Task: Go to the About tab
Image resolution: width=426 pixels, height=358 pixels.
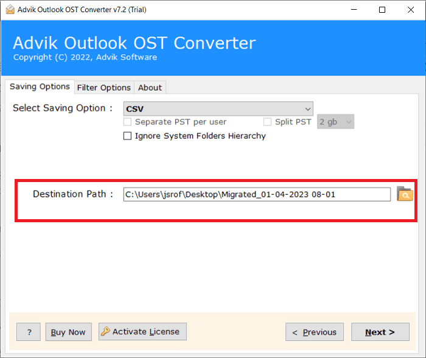Action: 150,88
